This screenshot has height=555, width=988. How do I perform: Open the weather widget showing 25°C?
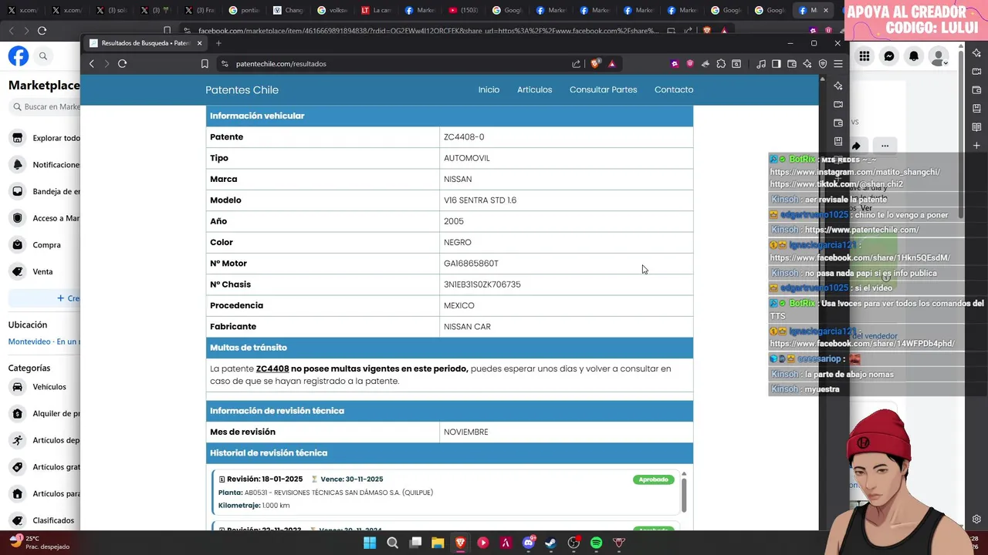pyautogui.click(x=39, y=542)
